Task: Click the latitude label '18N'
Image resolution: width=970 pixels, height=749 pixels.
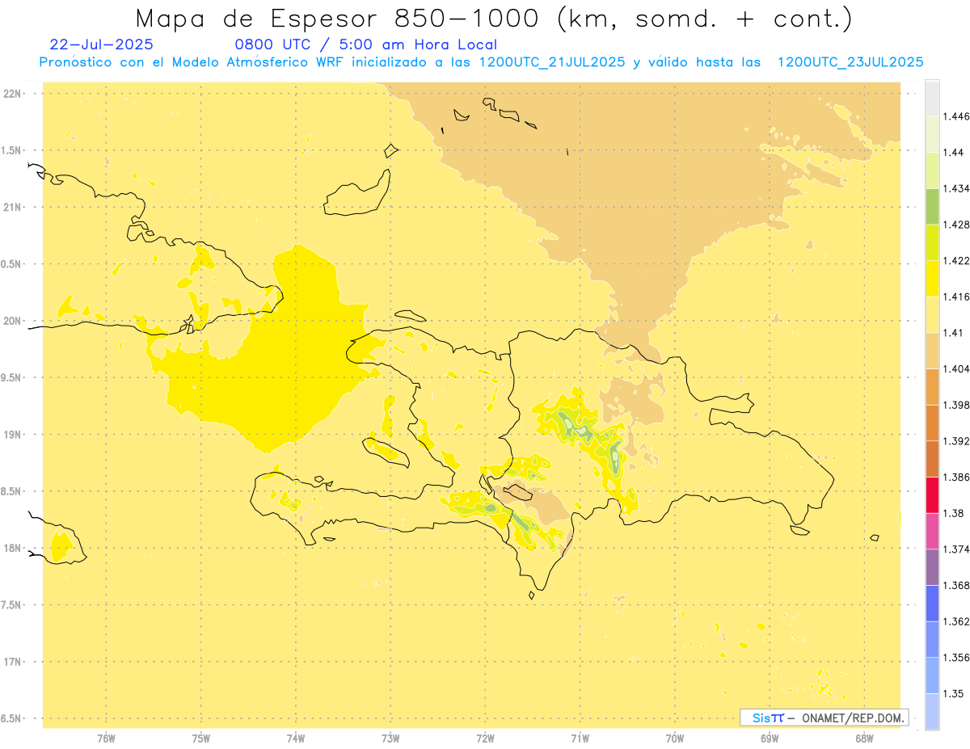Action: coord(13,548)
